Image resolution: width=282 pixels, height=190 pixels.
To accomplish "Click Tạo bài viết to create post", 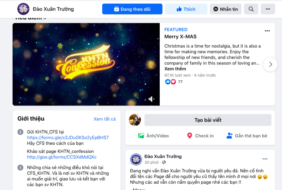I will click(208, 120).
